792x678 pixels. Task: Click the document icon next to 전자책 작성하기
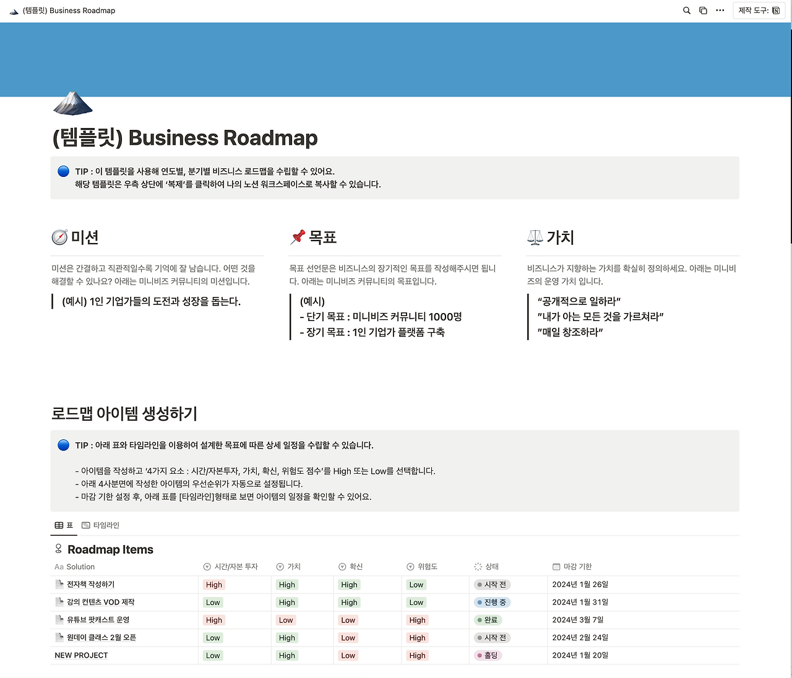coord(59,584)
